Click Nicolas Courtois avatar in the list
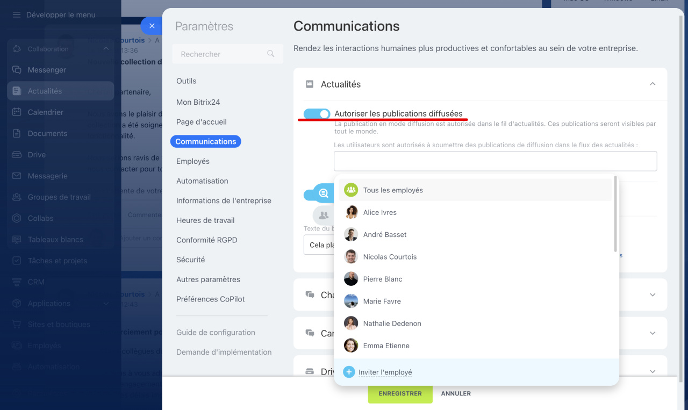The width and height of the screenshot is (688, 410). 351,257
